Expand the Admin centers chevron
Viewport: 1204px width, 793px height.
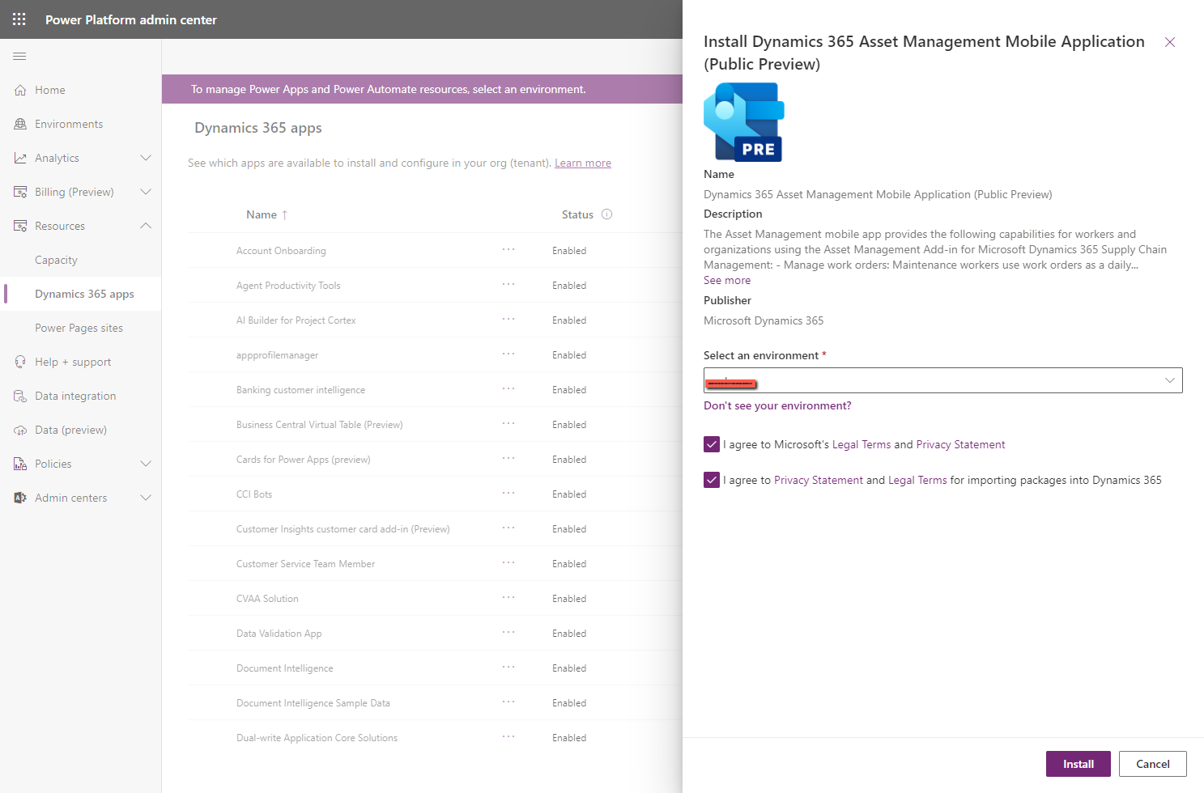tap(146, 498)
